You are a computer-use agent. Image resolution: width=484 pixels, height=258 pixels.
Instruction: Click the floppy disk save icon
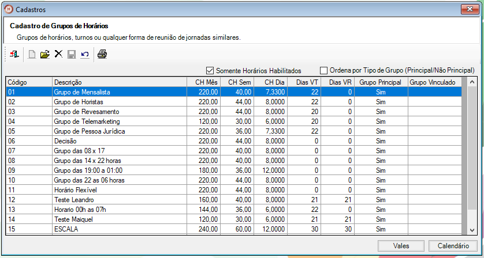(x=72, y=54)
